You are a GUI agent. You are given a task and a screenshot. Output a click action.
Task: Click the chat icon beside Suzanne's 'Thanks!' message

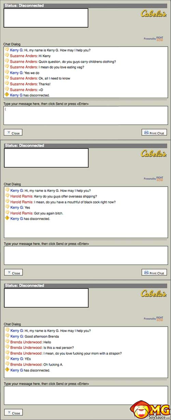click(7, 83)
